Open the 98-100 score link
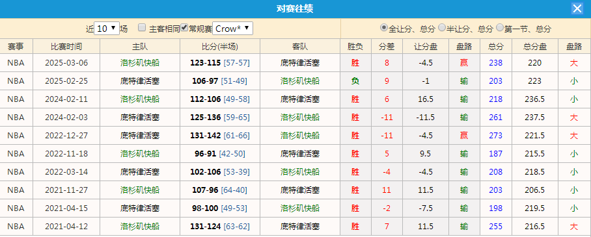The image size is (591, 237). (206, 208)
